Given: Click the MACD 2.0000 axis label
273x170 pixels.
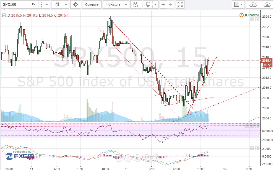Looking at the screenshot, I should (x=267, y=149).
